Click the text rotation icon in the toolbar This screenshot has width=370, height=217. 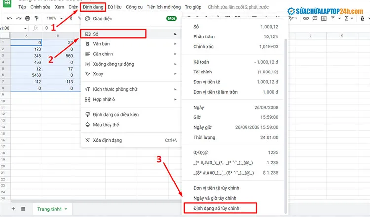[291, 18]
